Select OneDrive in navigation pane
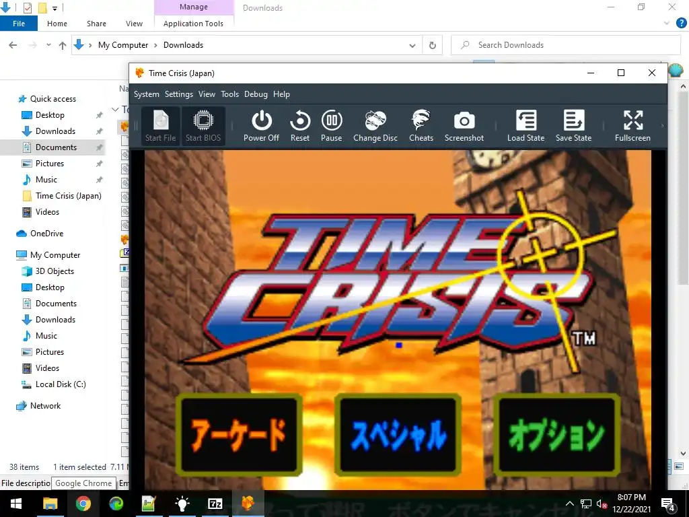 pos(46,234)
